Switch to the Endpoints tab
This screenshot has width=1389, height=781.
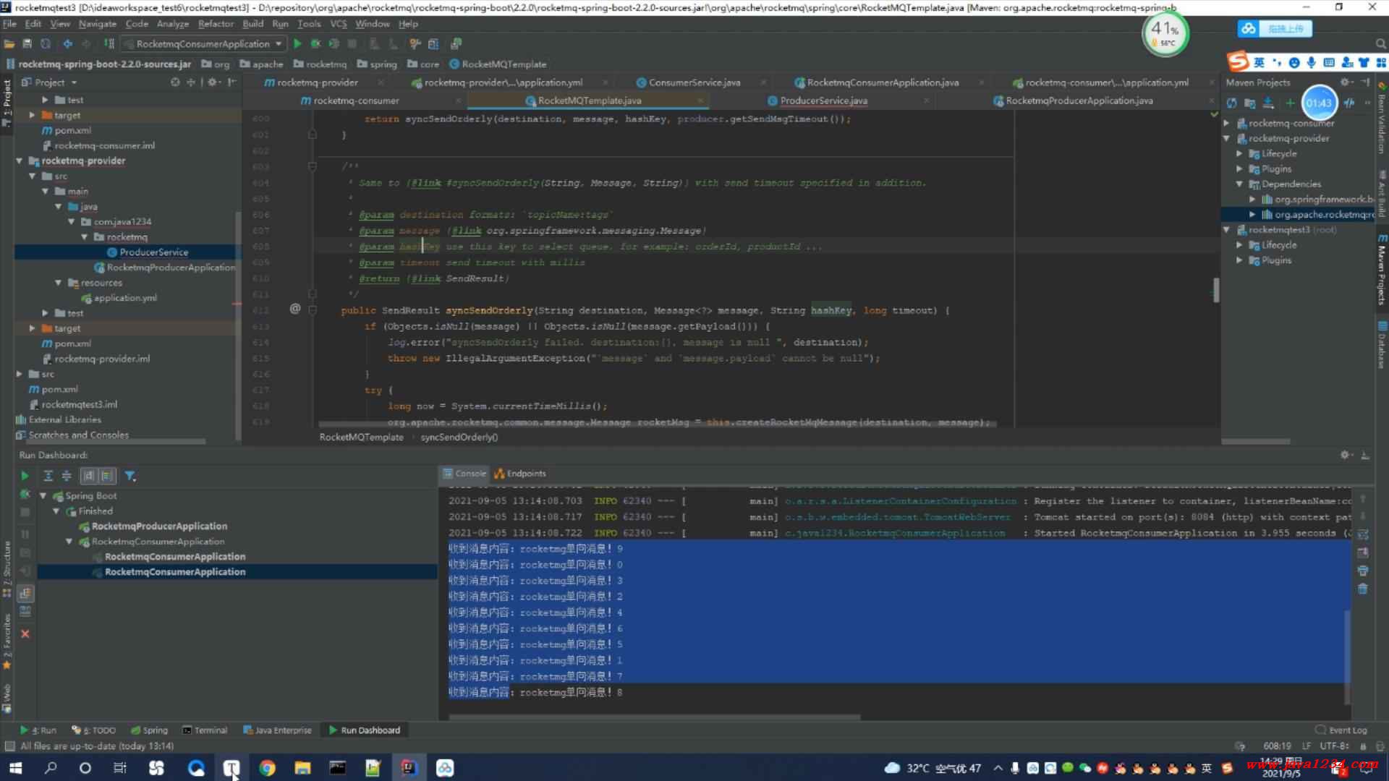(520, 474)
